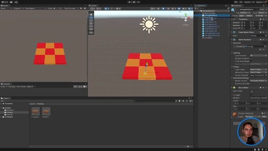The width and height of the screenshot is (268, 151).
Task: Mute audio in Game view
Action: tap(81, 8)
